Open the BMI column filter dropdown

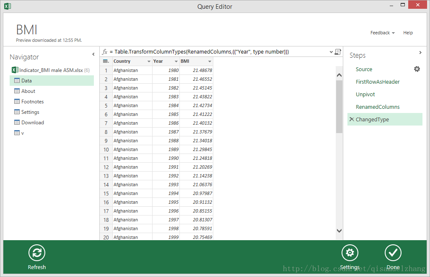210,62
